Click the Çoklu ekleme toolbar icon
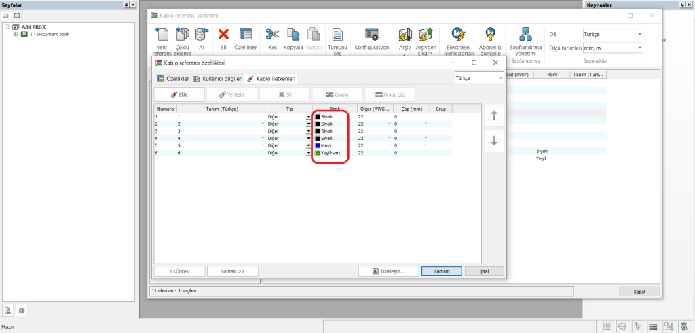 (182, 35)
